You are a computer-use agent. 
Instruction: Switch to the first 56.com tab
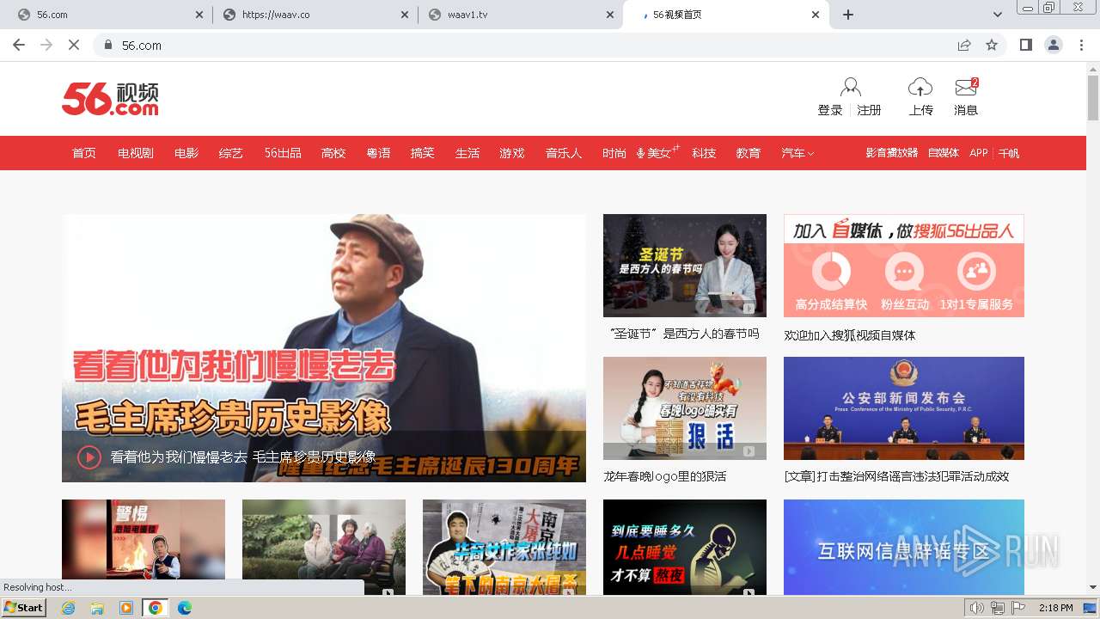(108, 15)
